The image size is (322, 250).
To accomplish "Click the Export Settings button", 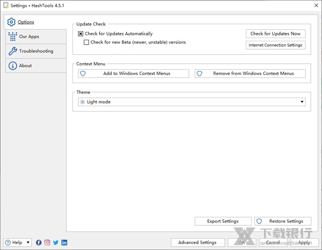I will tap(223, 221).
